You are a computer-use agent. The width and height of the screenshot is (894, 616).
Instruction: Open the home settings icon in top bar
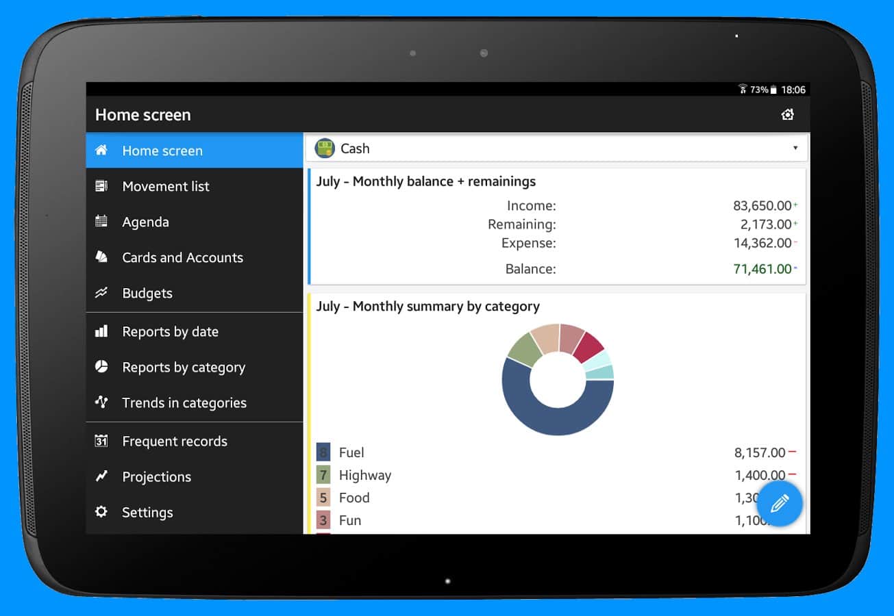click(788, 114)
